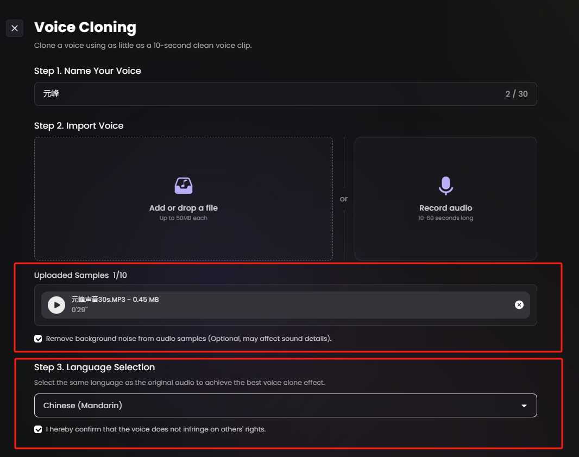Click the voice name field containing 元峰
This screenshot has width=579, height=457.
click(286, 94)
